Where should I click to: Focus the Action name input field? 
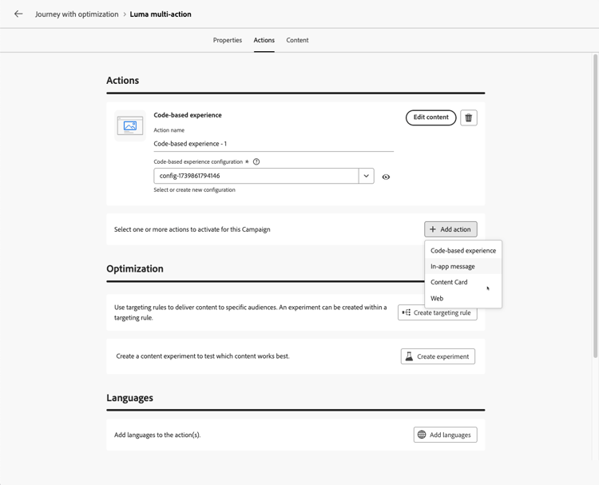pos(273,144)
